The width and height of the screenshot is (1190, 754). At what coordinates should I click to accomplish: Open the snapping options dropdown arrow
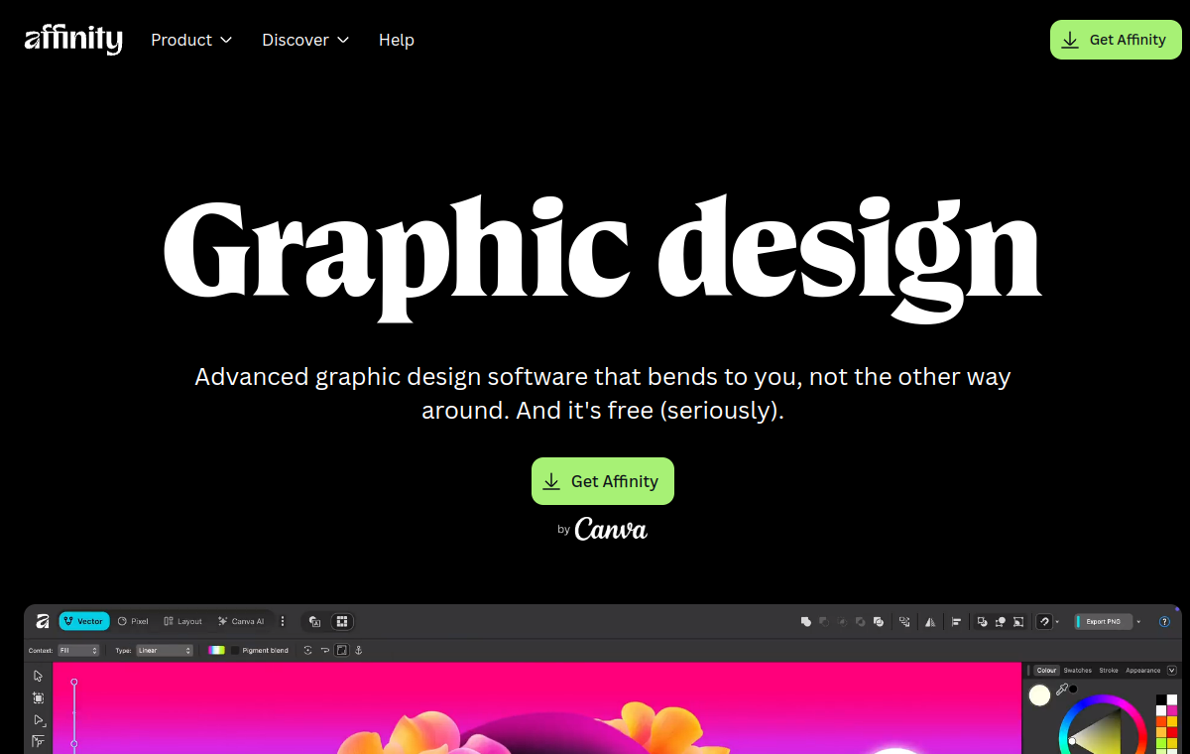click(x=1057, y=621)
